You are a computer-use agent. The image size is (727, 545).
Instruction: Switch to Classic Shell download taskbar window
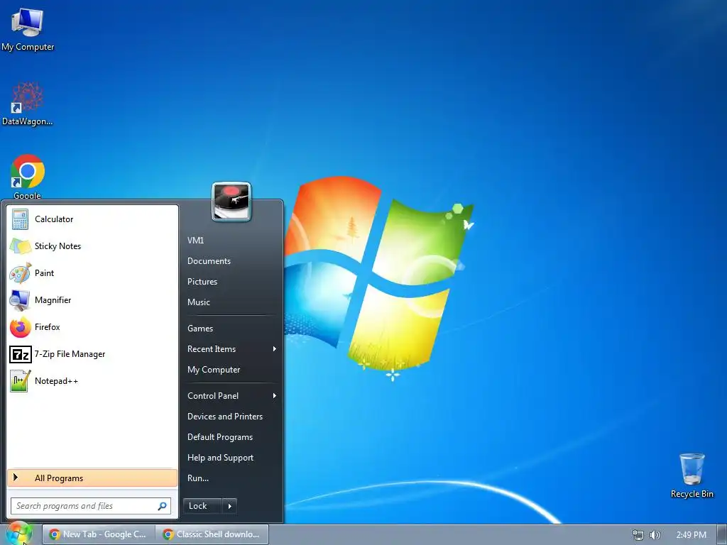pos(213,534)
